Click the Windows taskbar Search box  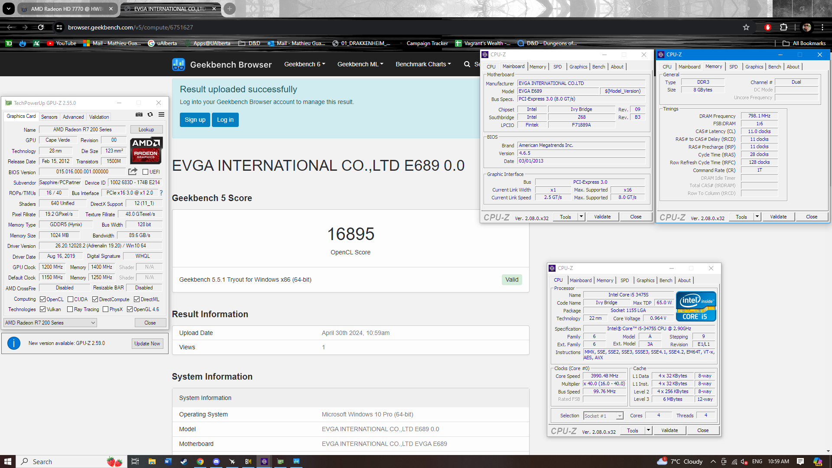click(72, 461)
